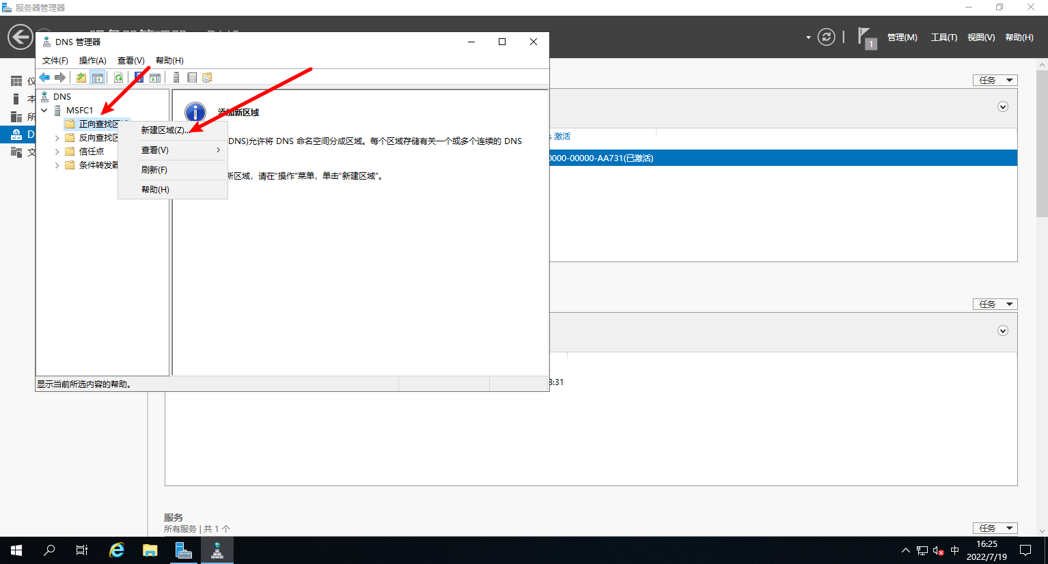Open the 操作(A) menu in DNS Manager

92,61
